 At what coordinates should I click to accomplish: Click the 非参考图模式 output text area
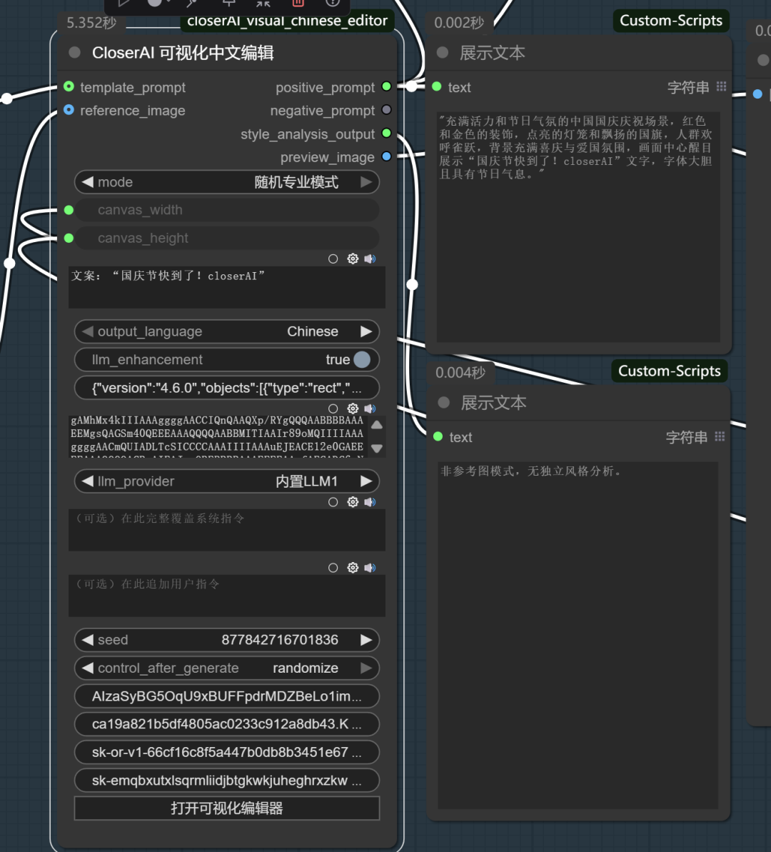(578, 635)
